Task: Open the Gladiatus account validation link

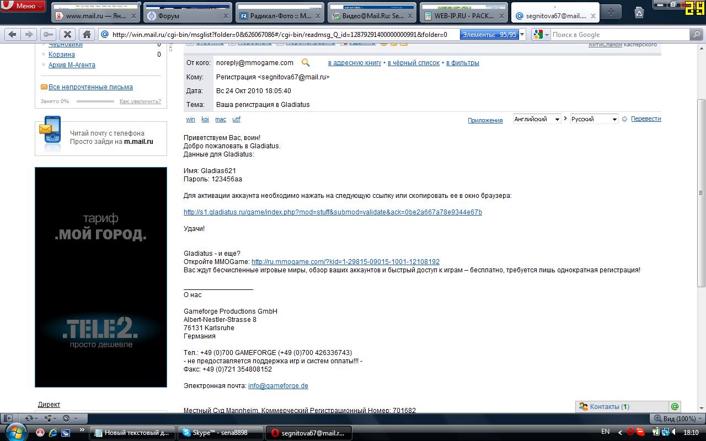Action: click(333, 212)
